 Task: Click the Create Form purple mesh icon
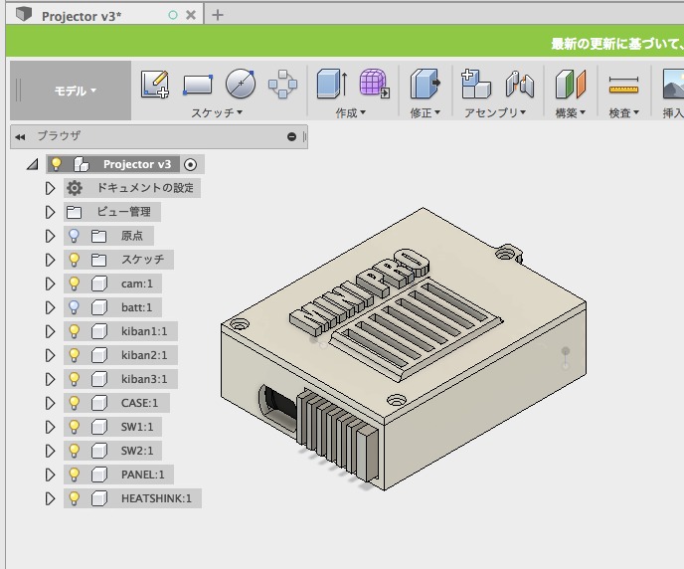point(374,84)
